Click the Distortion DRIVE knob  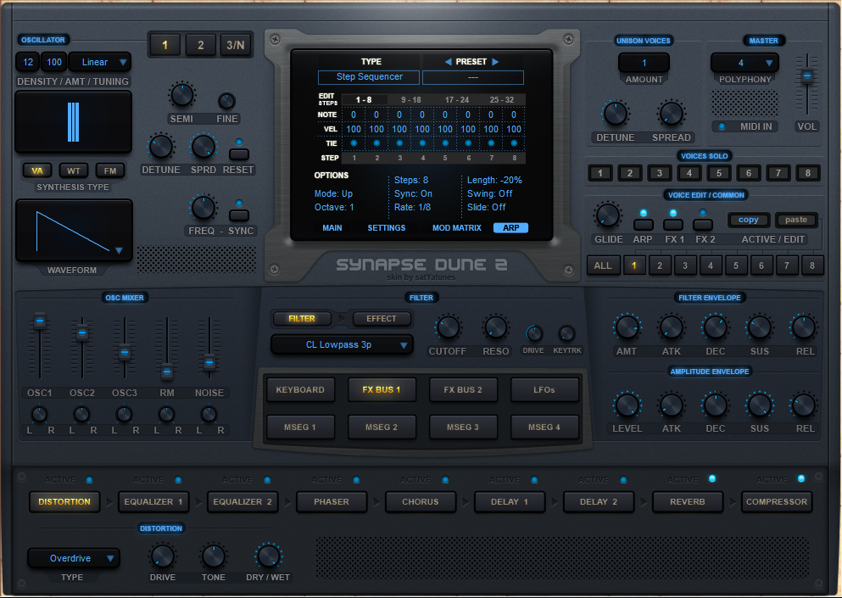[x=162, y=556]
